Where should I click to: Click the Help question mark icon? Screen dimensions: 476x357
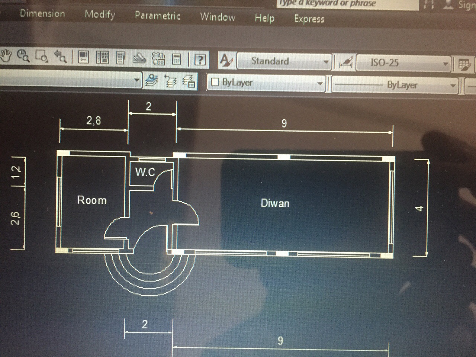tap(200, 59)
